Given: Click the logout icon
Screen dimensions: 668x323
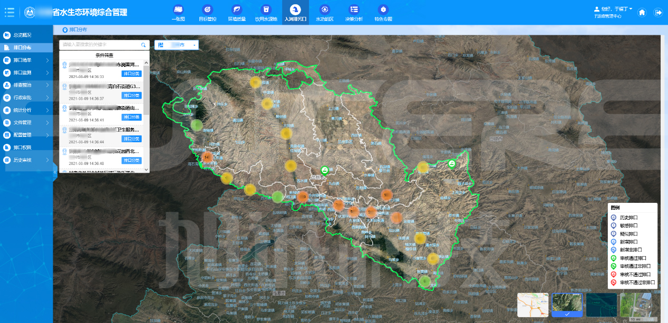Looking at the screenshot, I should click(x=658, y=13).
